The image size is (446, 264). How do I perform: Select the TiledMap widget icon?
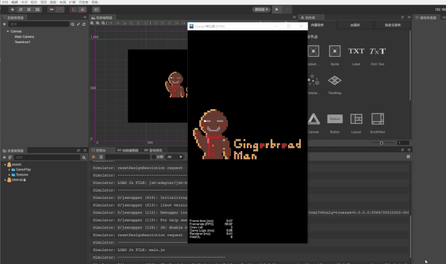[335, 81]
